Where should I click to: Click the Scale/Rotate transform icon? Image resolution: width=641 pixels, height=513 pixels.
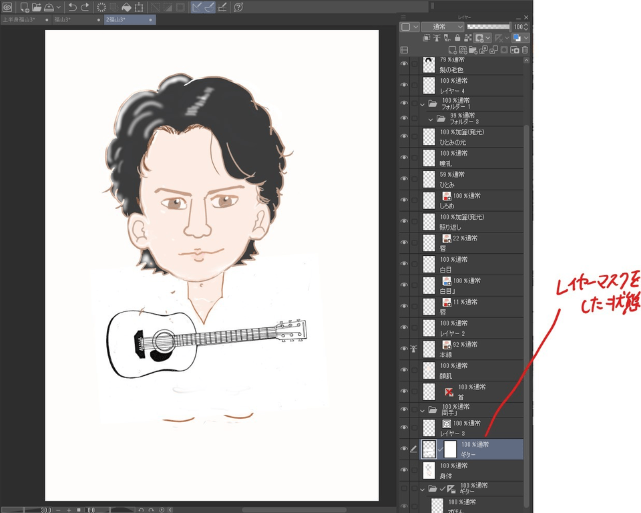(139, 7)
